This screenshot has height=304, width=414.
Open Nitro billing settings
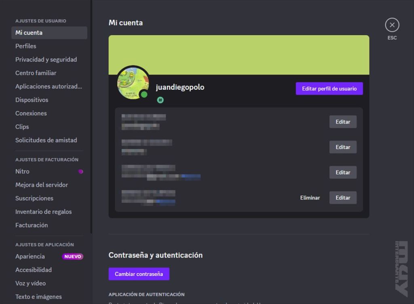[49, 171]
